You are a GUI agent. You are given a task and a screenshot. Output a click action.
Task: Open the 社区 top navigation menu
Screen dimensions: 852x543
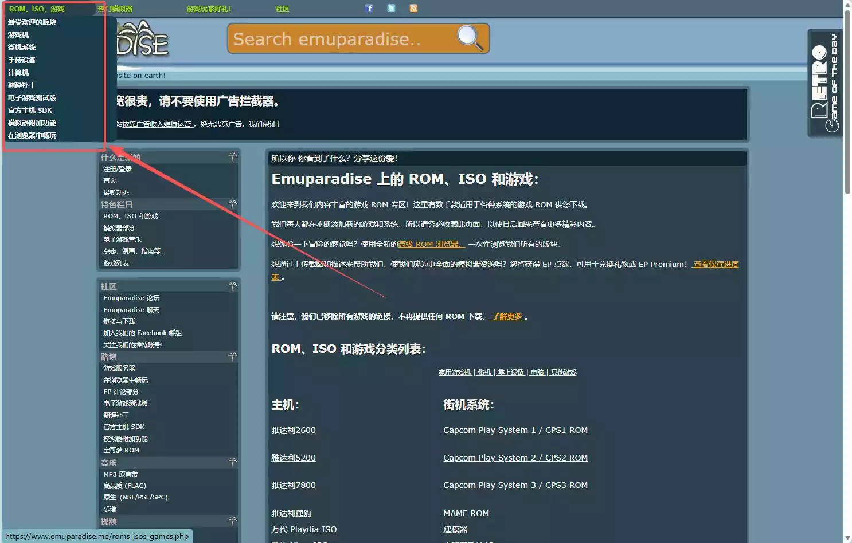point(282,9)
